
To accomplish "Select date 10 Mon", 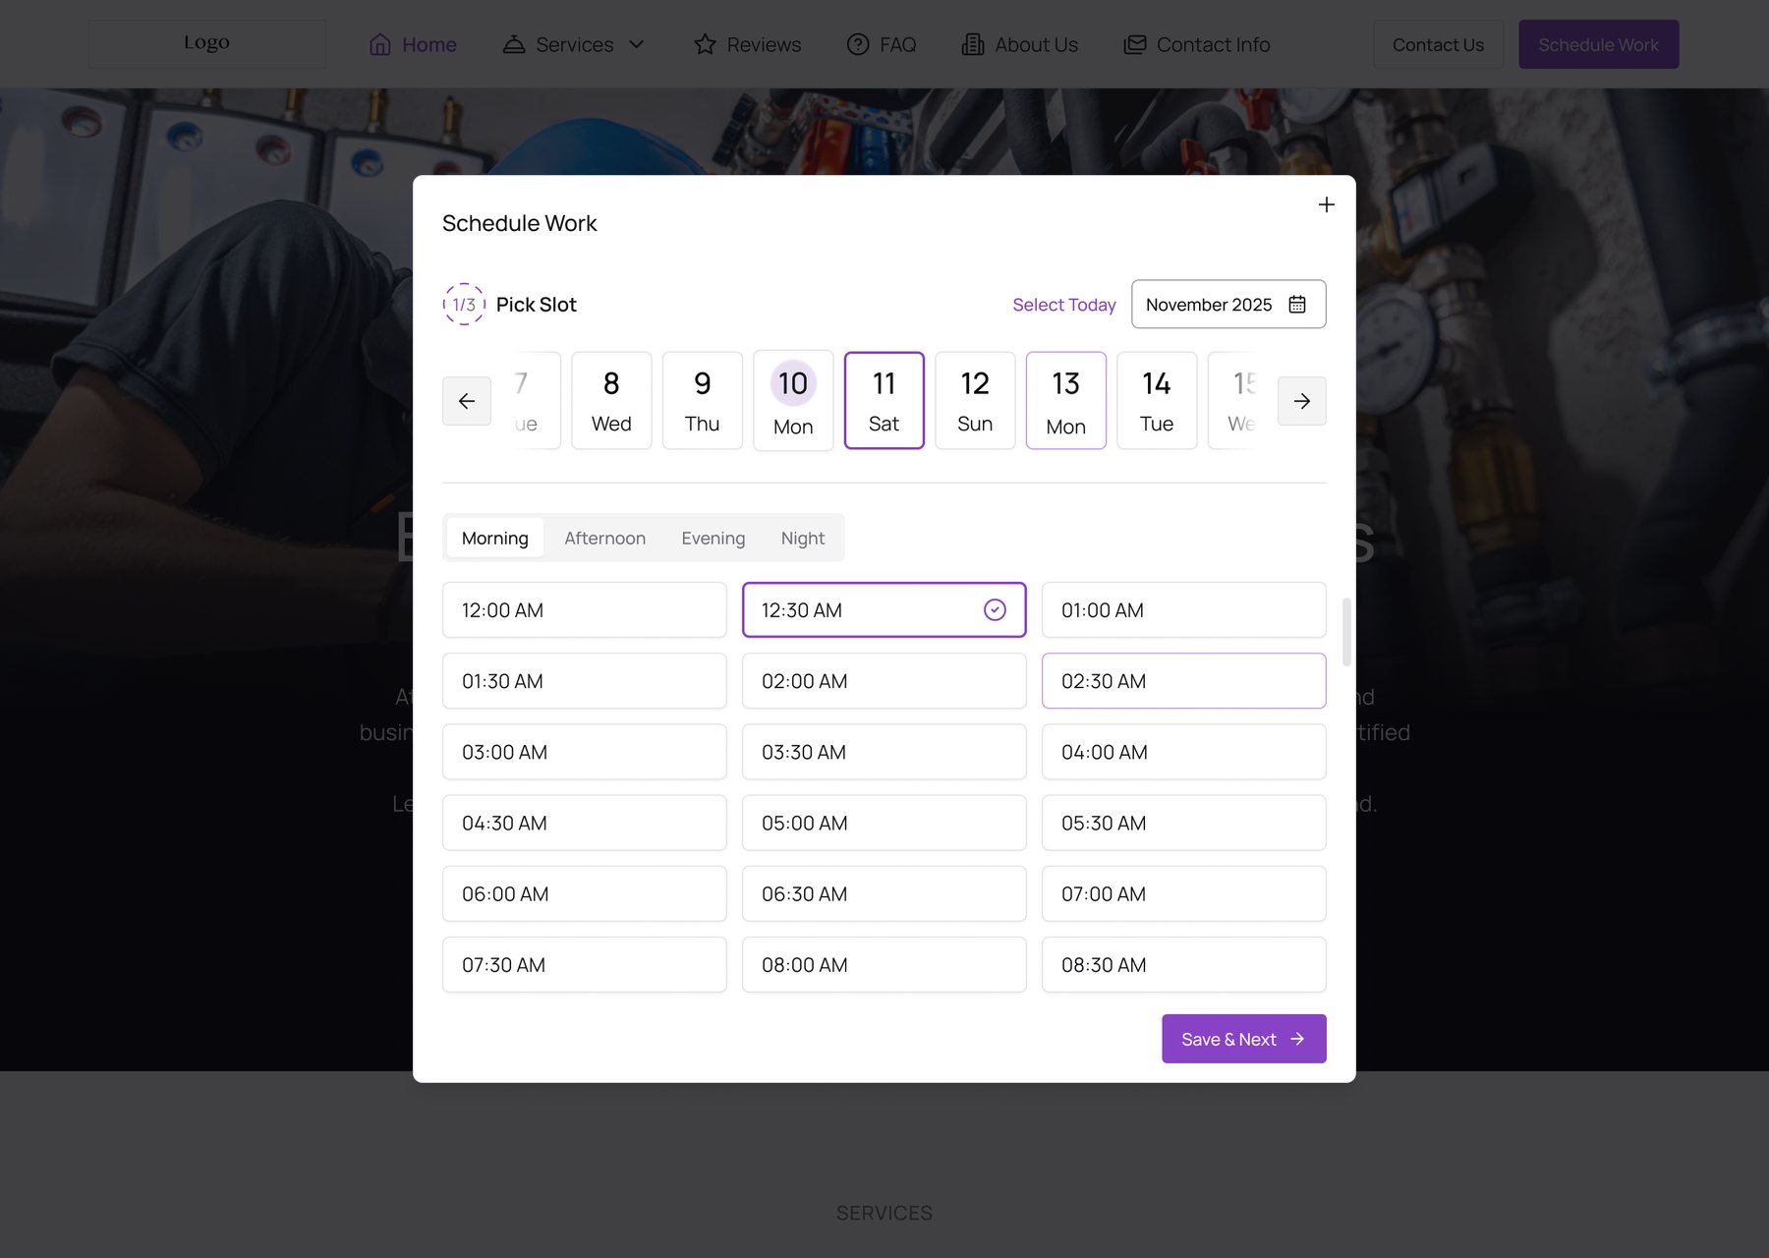I will point(793,401).
